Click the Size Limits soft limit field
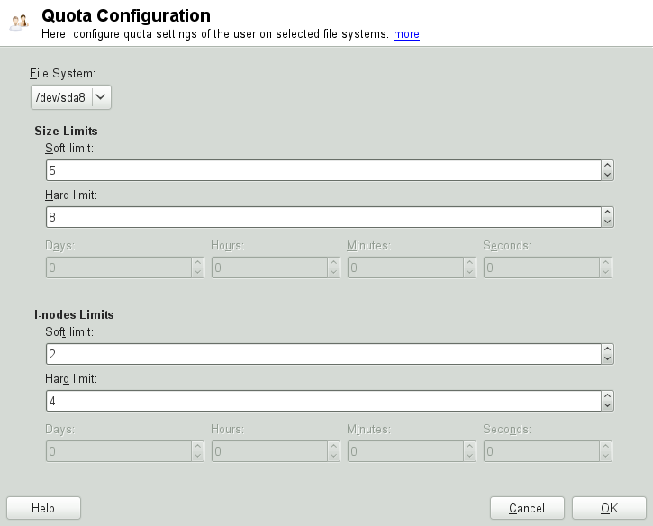This screenshot has height=526, width=653. pyautogui.click(x=322, y=170)
